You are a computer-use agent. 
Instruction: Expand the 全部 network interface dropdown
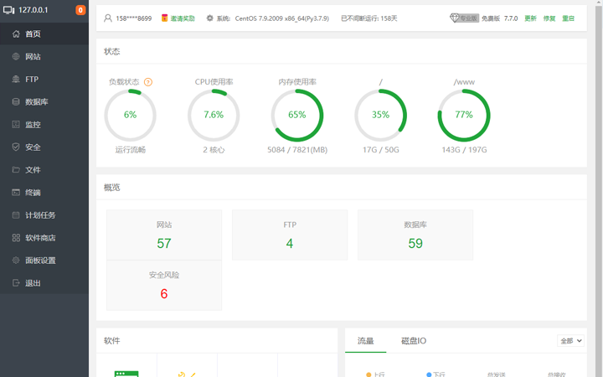click(x=570, y=341)
